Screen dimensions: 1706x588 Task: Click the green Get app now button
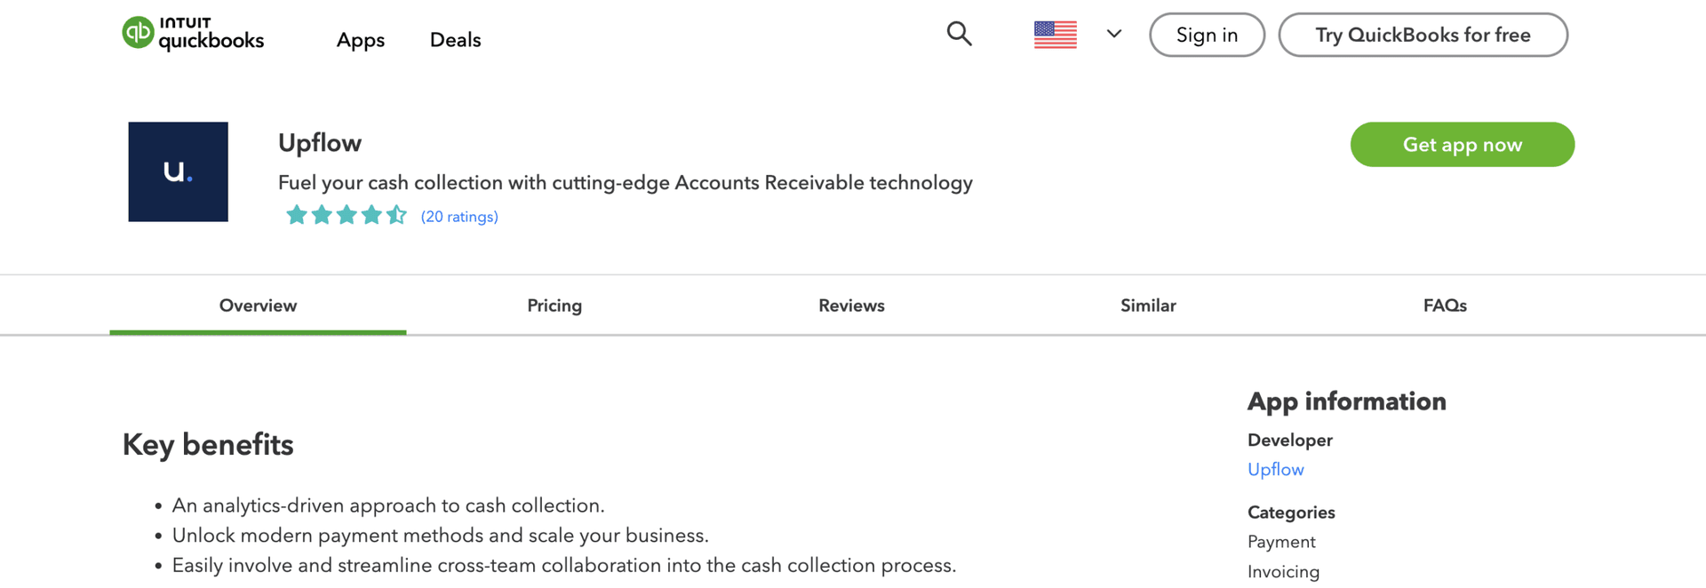[x=1462, y=144]
